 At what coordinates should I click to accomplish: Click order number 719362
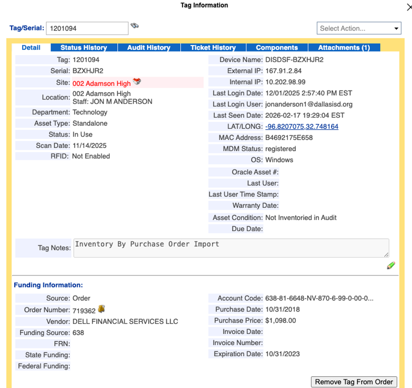tap(84, 311)
